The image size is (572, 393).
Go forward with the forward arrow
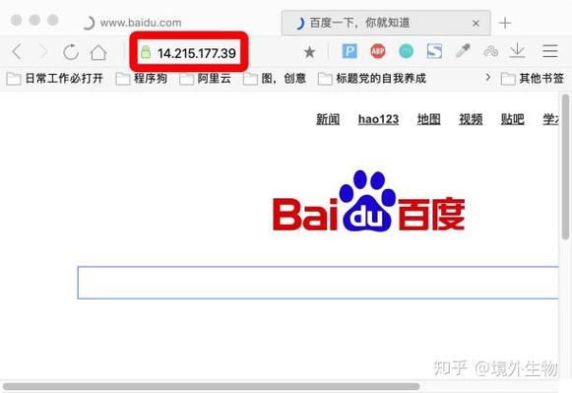pyautogui.click(x=43, y=52)
